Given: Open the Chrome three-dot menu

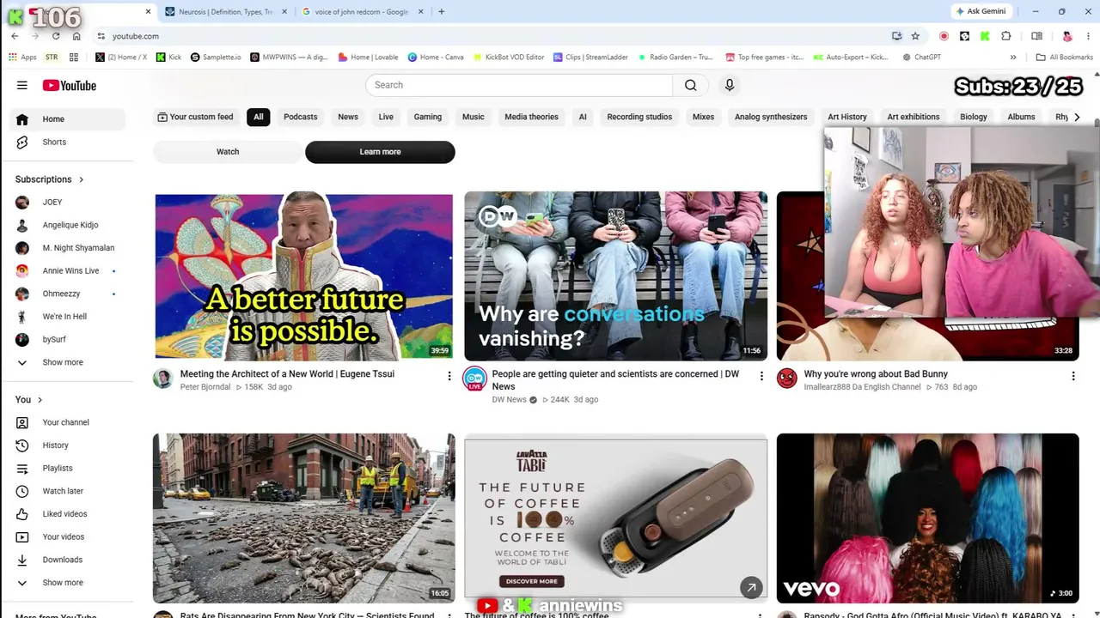Looking at the screenshot, I should [x=1088, y=36].
